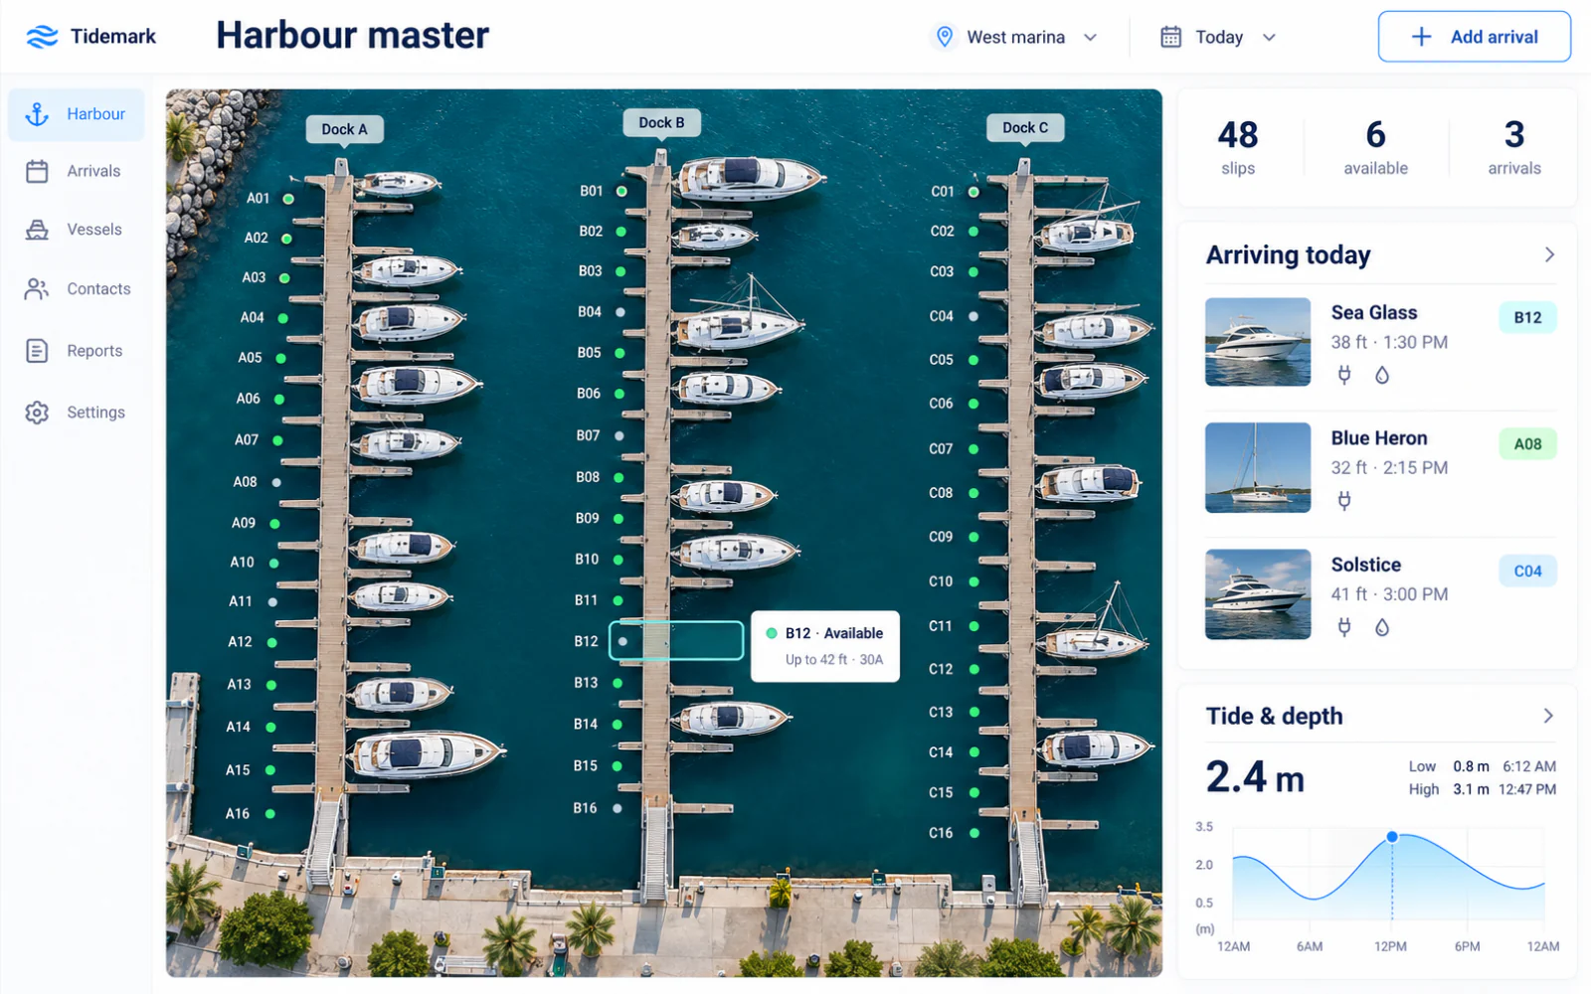Open the Today date dropdown

point(1218,37)
